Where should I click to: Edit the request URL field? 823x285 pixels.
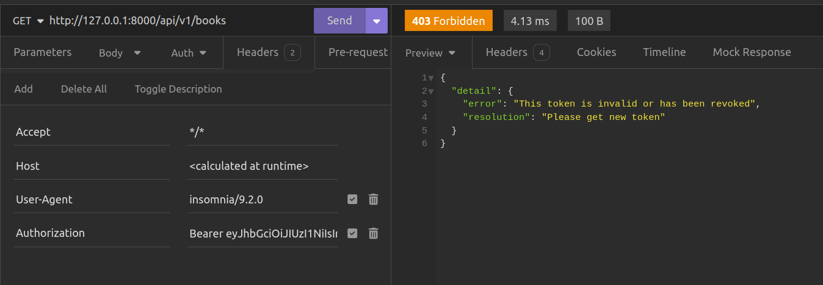pyautogui.click(x=177, y=21)
